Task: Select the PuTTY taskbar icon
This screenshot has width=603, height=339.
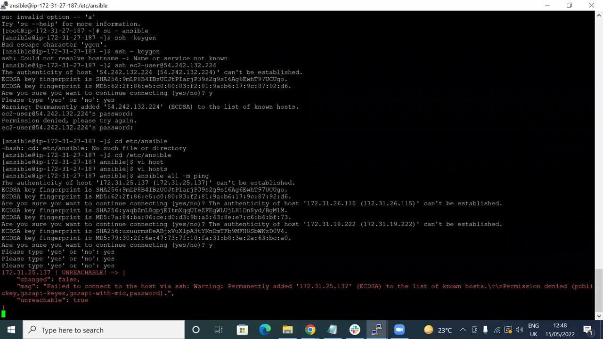Action: pos(377,330)
